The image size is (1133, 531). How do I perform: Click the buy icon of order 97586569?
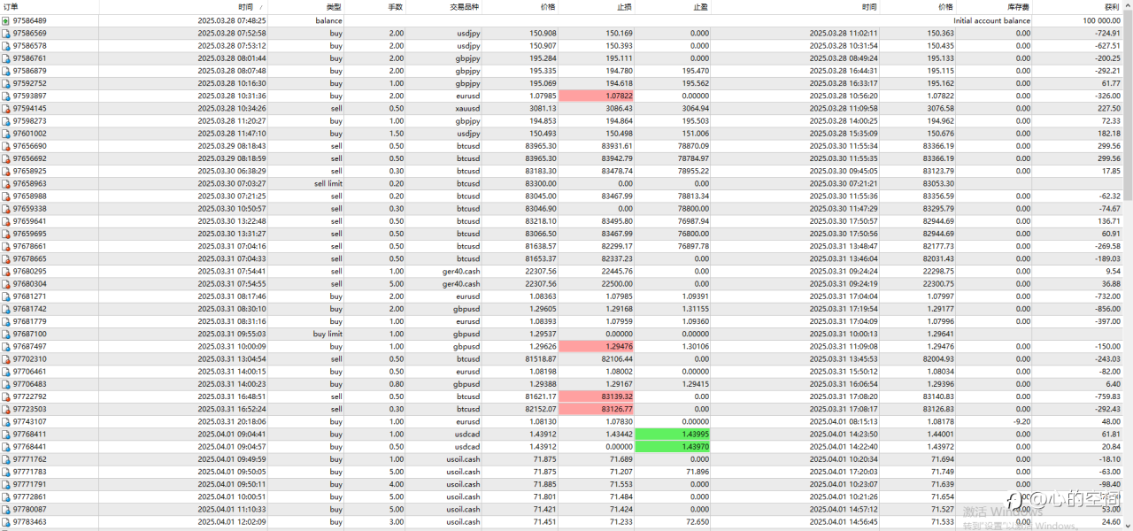(6, 33)
